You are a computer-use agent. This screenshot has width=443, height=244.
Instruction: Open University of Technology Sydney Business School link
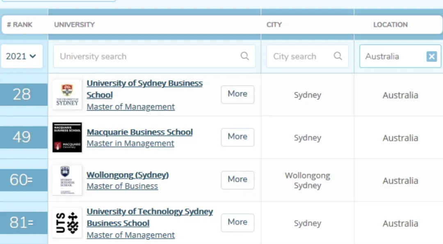click(149, 217)
